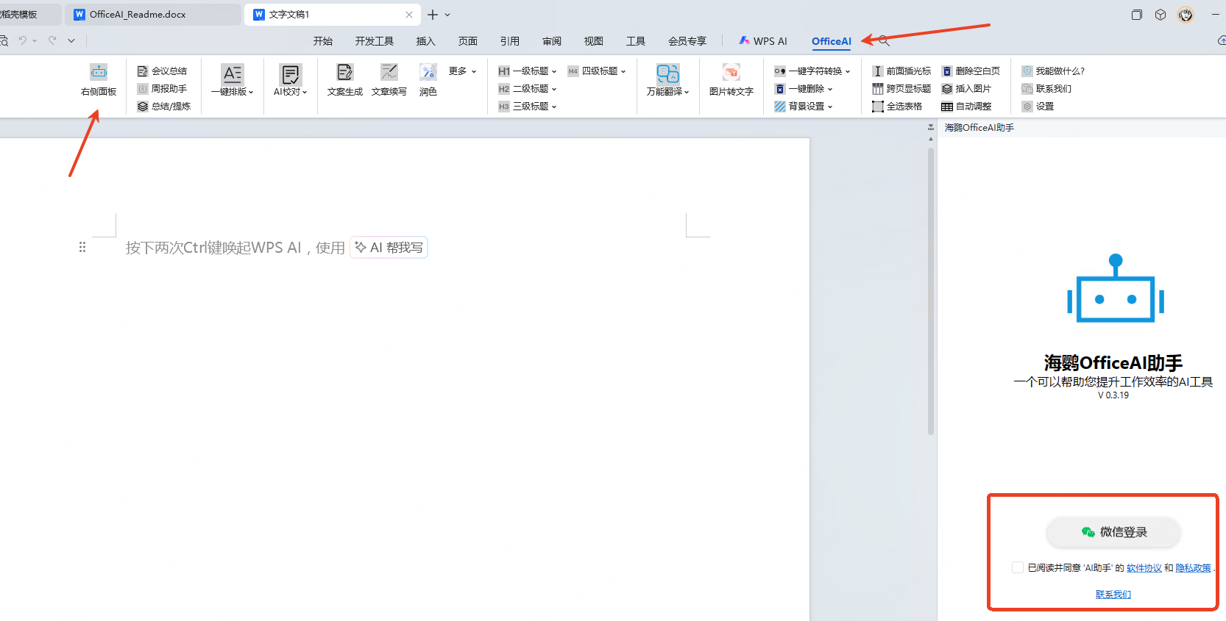Close the 文字文稿1 document tab
Screen dimensions: 1226x621
[x=409, y=15]
